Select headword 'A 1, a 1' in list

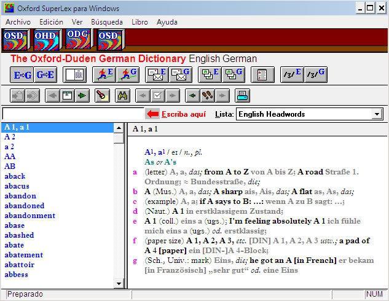(58, 127)
